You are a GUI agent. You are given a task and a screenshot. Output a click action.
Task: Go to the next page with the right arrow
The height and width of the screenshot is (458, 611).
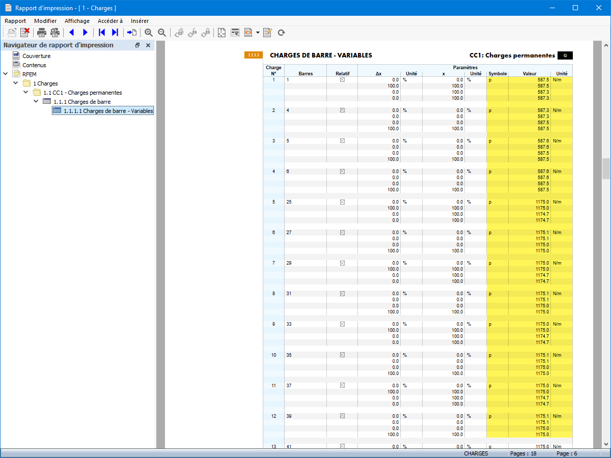coord(85,33)
